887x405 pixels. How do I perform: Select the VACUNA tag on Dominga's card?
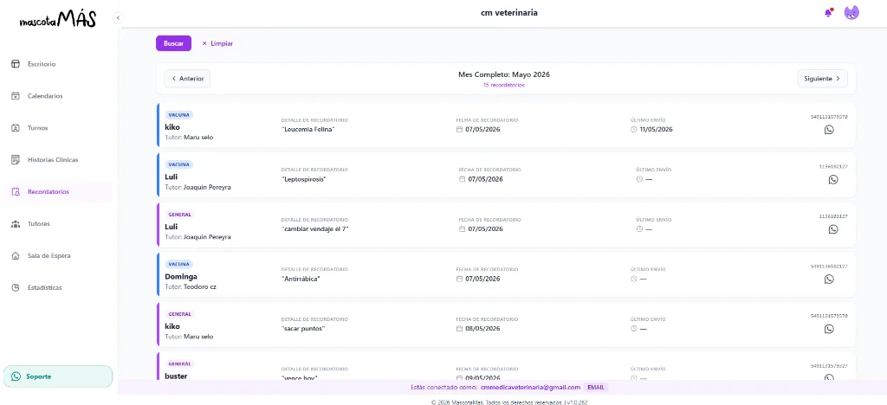coord(178,264)
